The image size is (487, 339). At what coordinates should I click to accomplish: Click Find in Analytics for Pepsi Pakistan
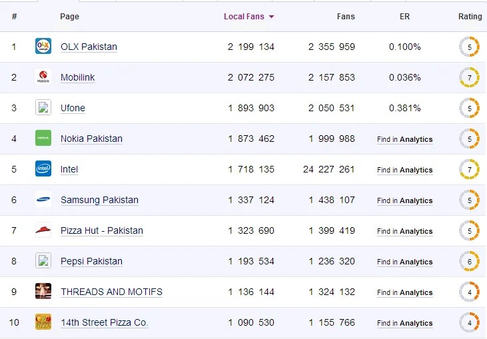pos(404,262)
